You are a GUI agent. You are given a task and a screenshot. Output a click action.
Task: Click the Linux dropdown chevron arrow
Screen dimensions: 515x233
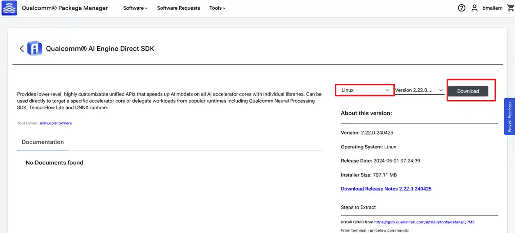click(x=388, y=90)
